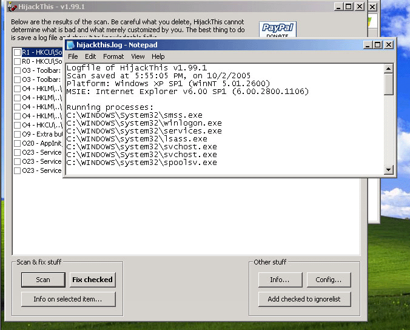Click the HijackThis title bar app icon
This screenshot has height=330, width=410.
pos(12,7)
